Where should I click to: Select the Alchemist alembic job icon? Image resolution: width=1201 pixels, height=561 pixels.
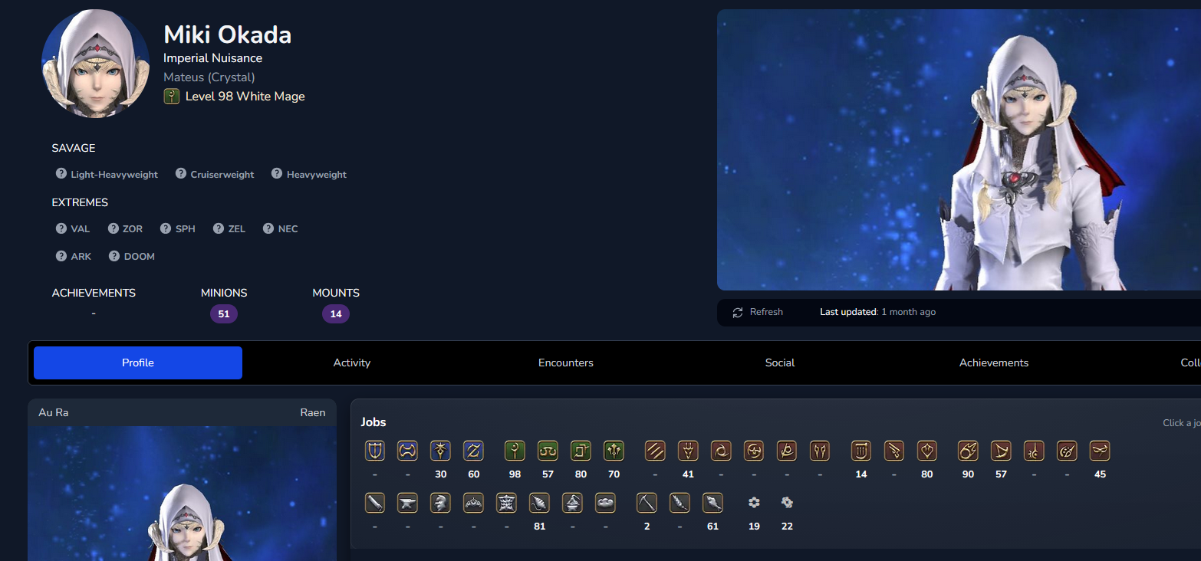(x=572, y=503)
